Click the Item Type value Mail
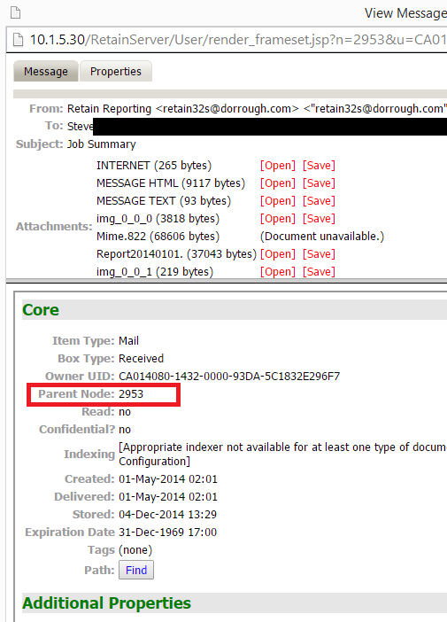447x622 pixels. pyautogui.click(x=129, y=341)
